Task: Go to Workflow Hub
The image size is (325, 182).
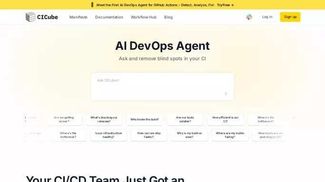Action: [x=144, y=17]
